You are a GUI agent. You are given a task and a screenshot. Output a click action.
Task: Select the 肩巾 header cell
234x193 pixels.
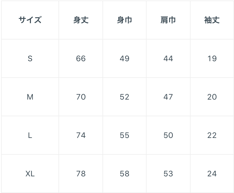168,20
